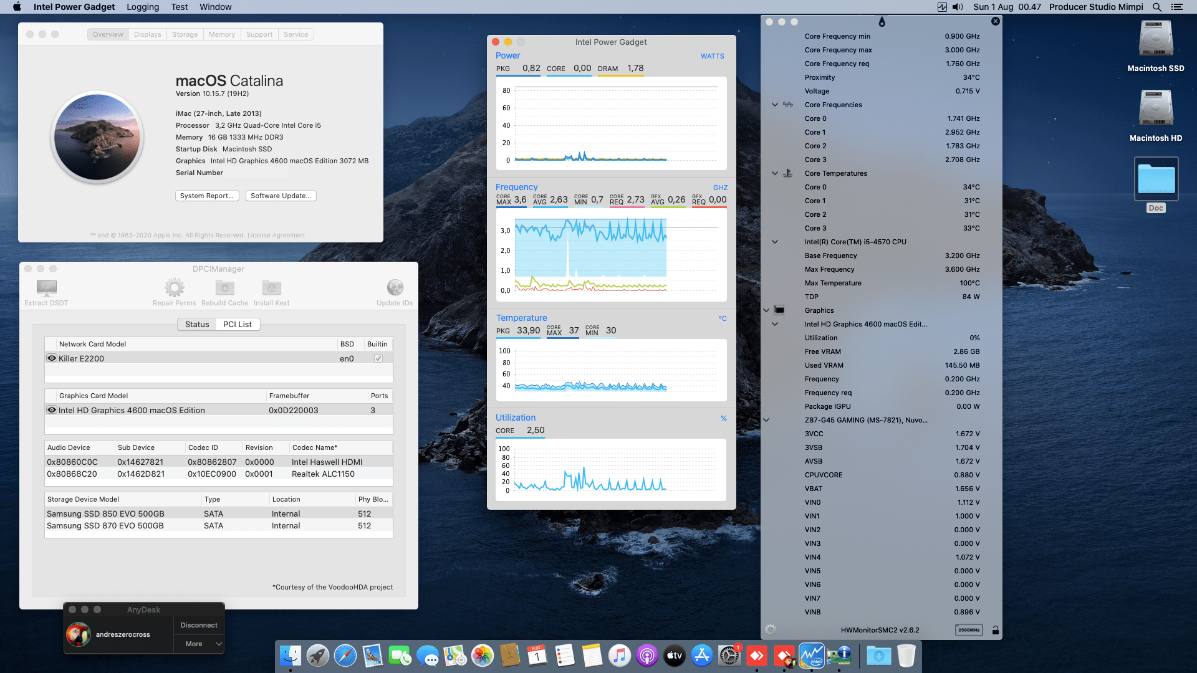Click Install Kext toolbar icon
The height and width of the screenshot is (673, 1197).
coord(272,288)
